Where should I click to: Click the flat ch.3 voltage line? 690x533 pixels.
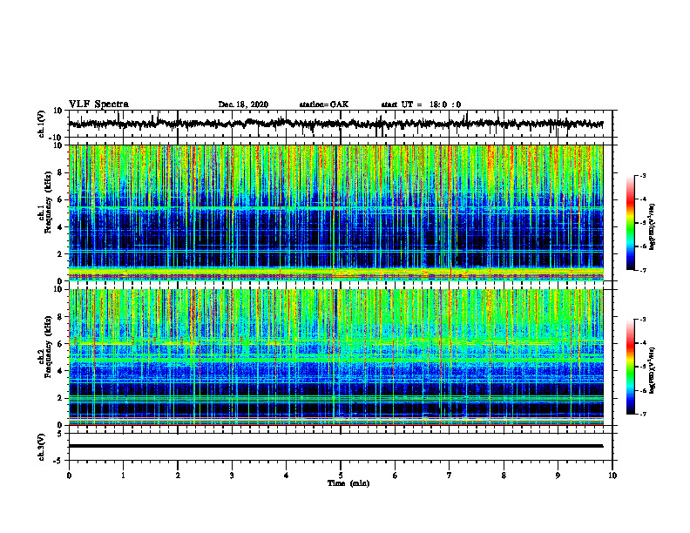click(x=335, y=446)
